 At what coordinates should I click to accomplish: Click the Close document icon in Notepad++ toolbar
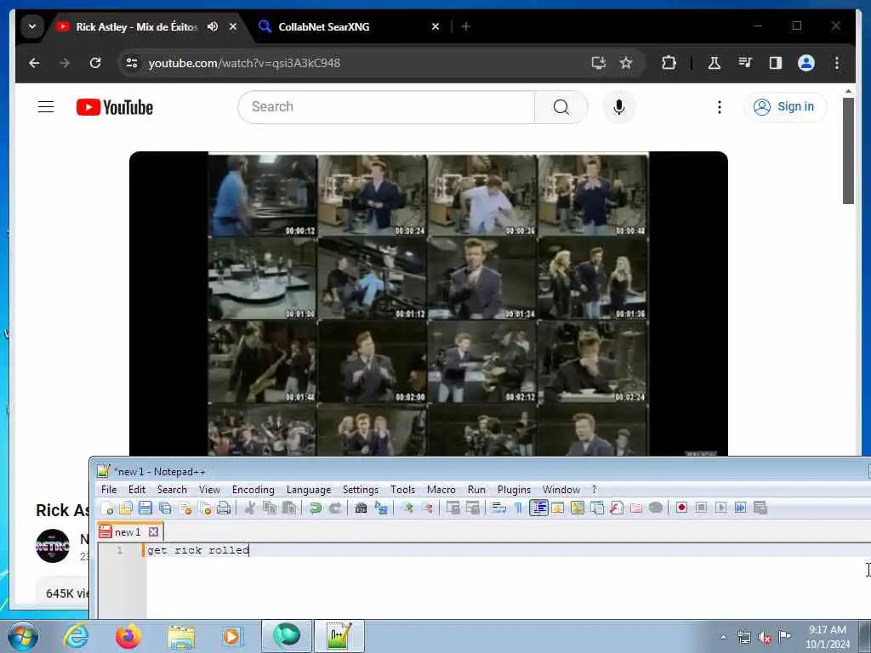pos(185,508)
